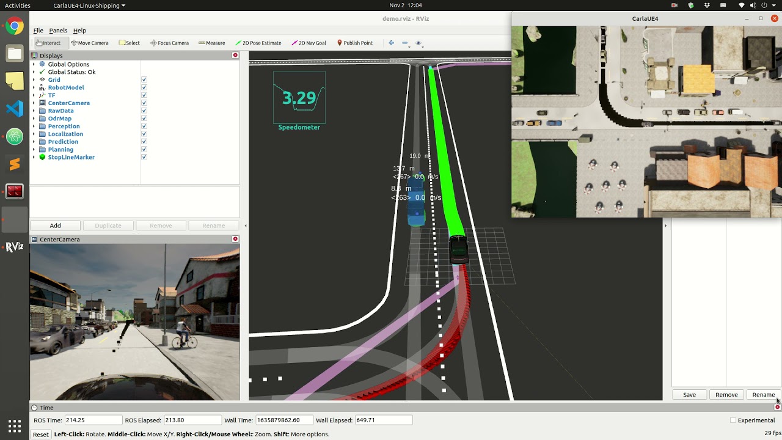
Task: Uncheck the Prediction checkbox
Action: click(144, 142)
